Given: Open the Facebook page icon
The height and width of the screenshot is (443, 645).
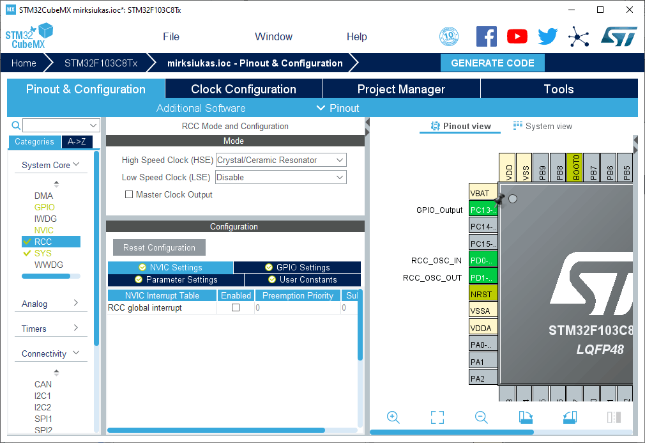Looking at the screenshot, I should tap(486, 36).
